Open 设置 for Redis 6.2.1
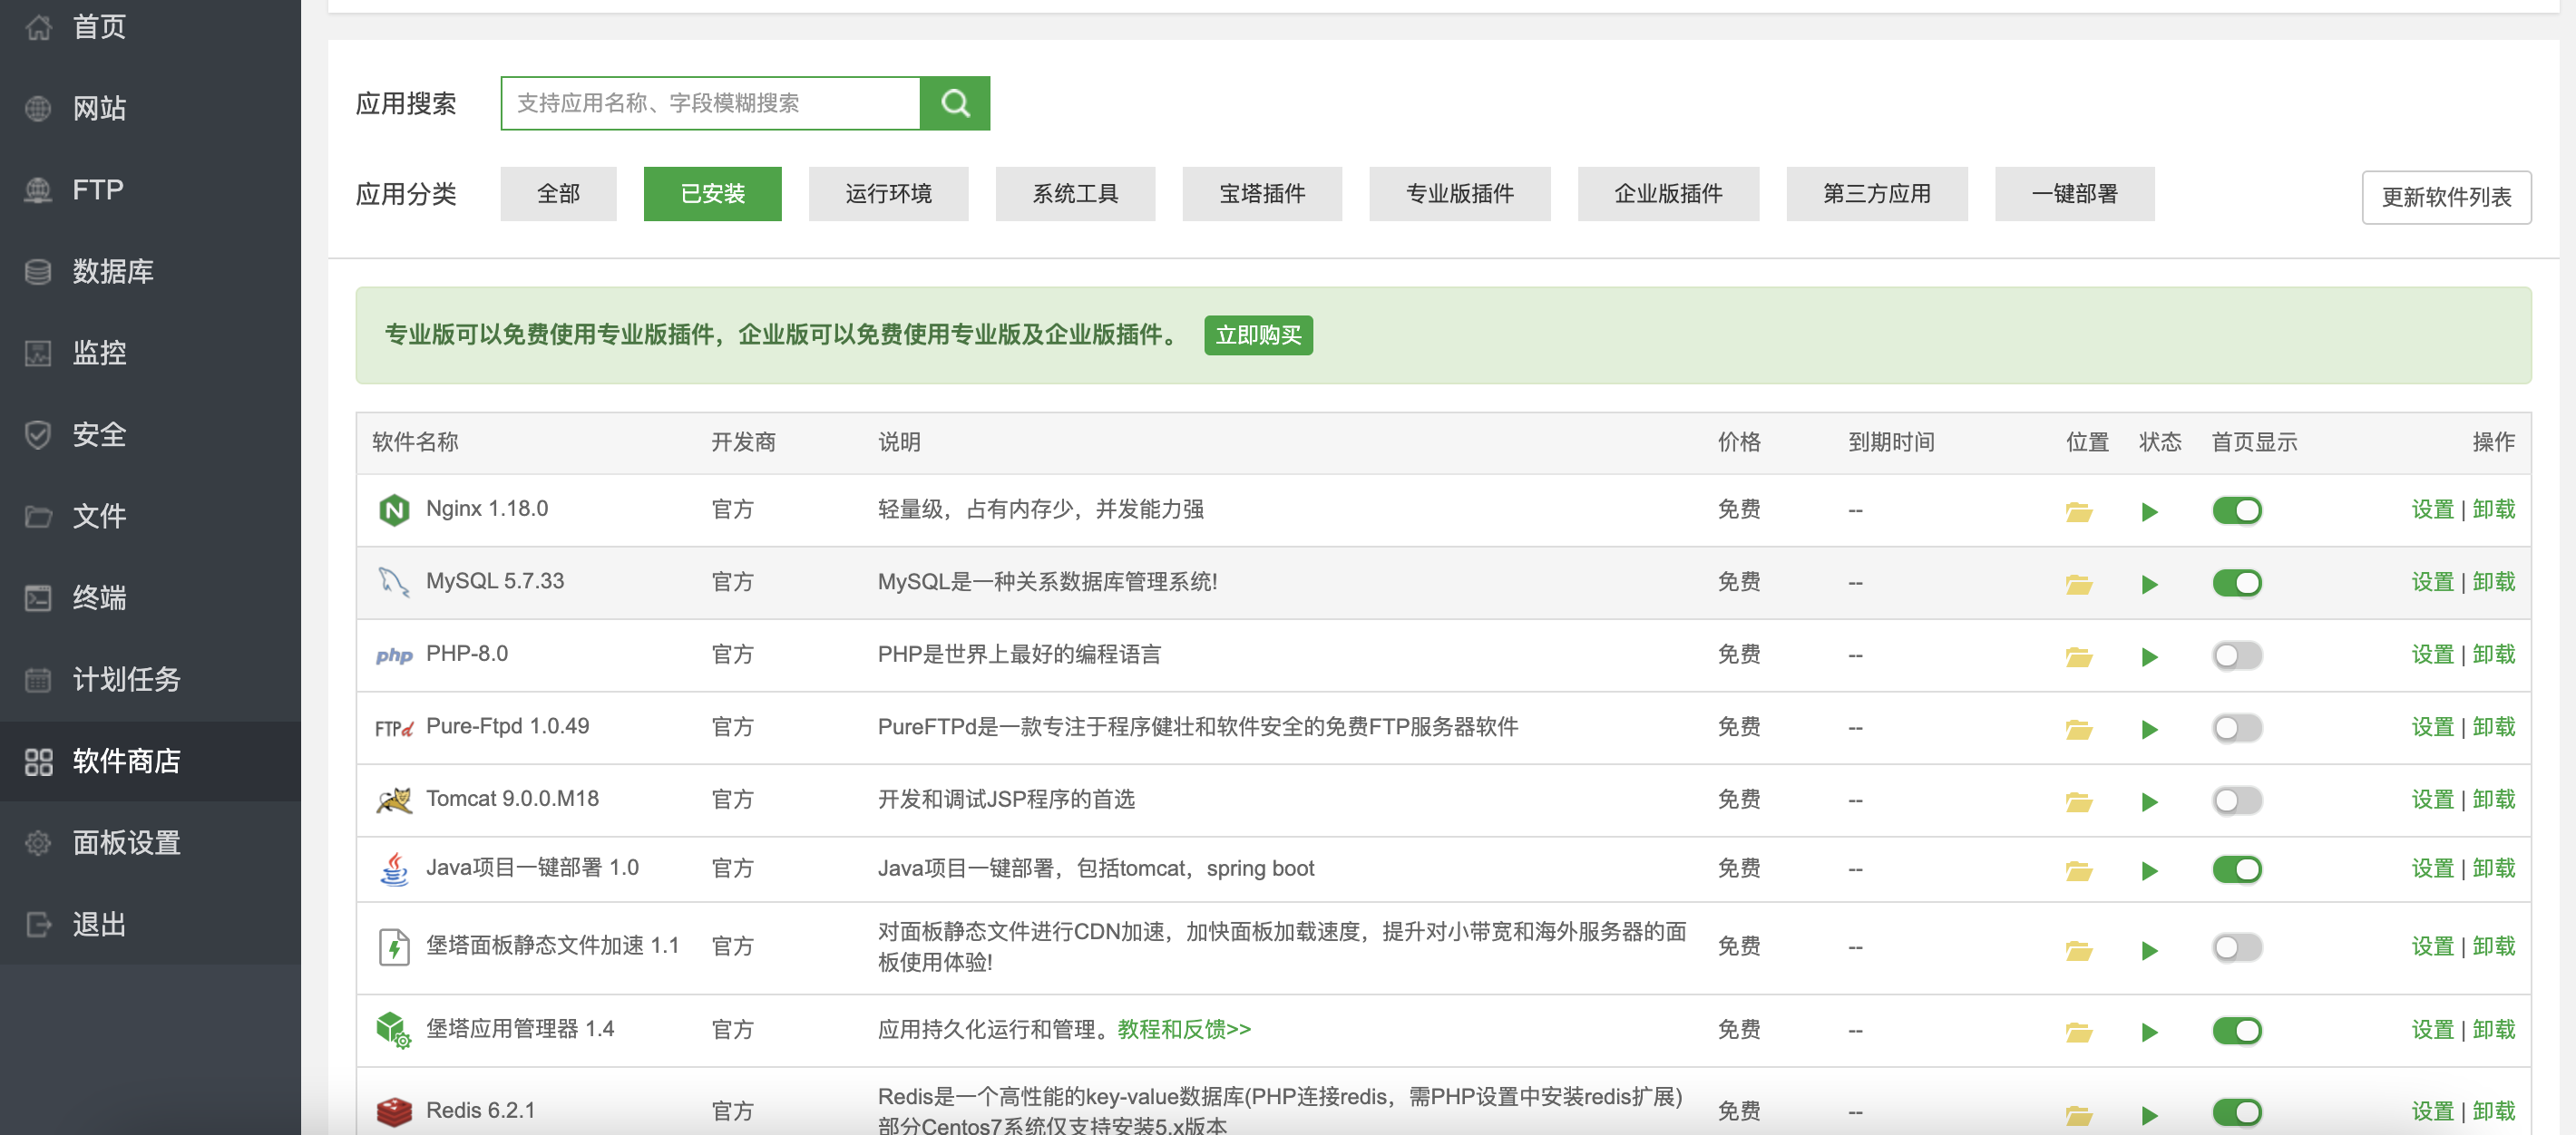The image size is (2576, 1135). click(x=2432, y=1111)
